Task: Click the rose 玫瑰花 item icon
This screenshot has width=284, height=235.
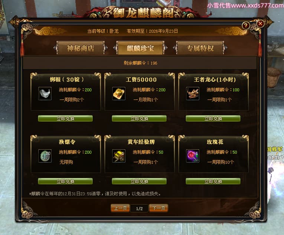Action: pyautogui.click(x=193, y=156)
